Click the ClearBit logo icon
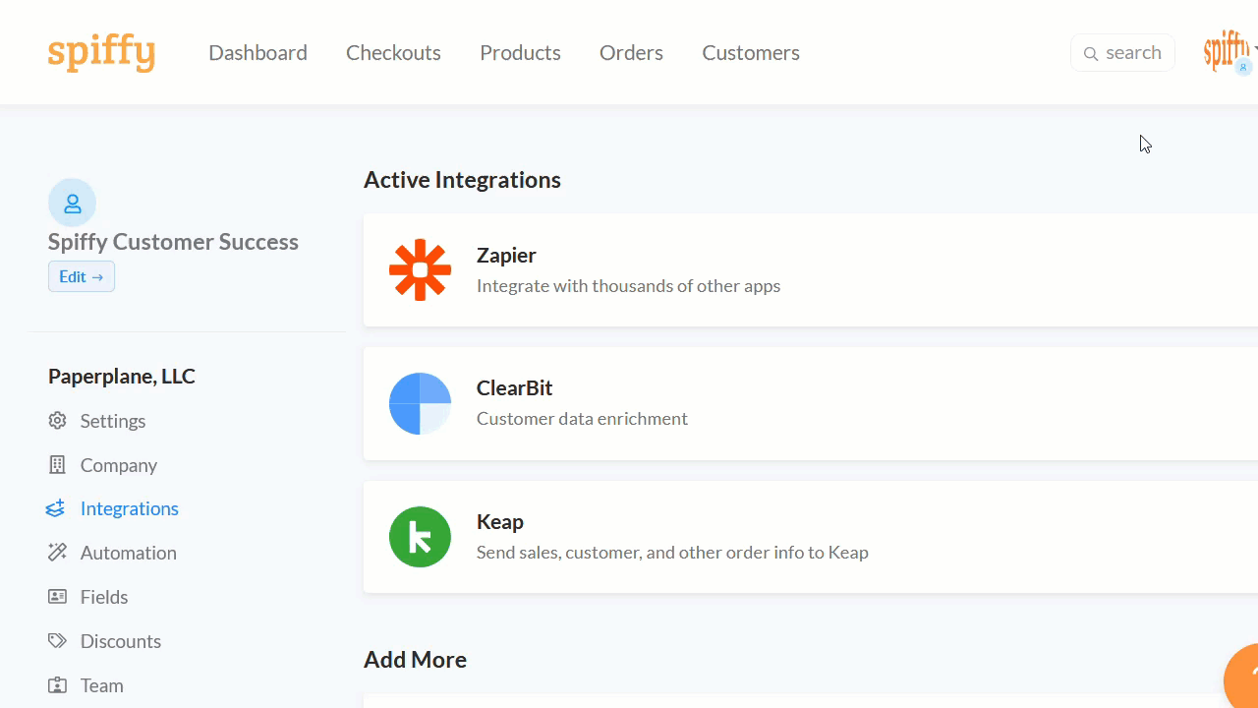1258x708 pixels. 420,403
